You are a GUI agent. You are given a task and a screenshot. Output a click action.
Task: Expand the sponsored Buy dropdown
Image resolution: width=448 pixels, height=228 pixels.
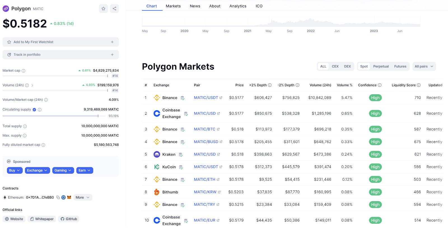pos(15,170)
